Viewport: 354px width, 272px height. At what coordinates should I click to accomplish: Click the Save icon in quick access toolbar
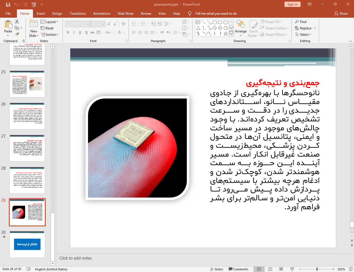pyautogui.click(x=8, y=4)
